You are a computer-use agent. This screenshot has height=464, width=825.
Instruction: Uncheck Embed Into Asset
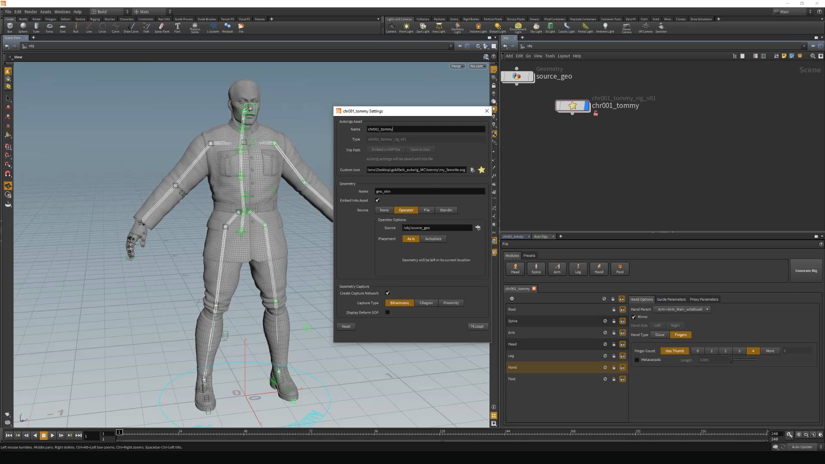pyautogui.click(x=377, y=200)
